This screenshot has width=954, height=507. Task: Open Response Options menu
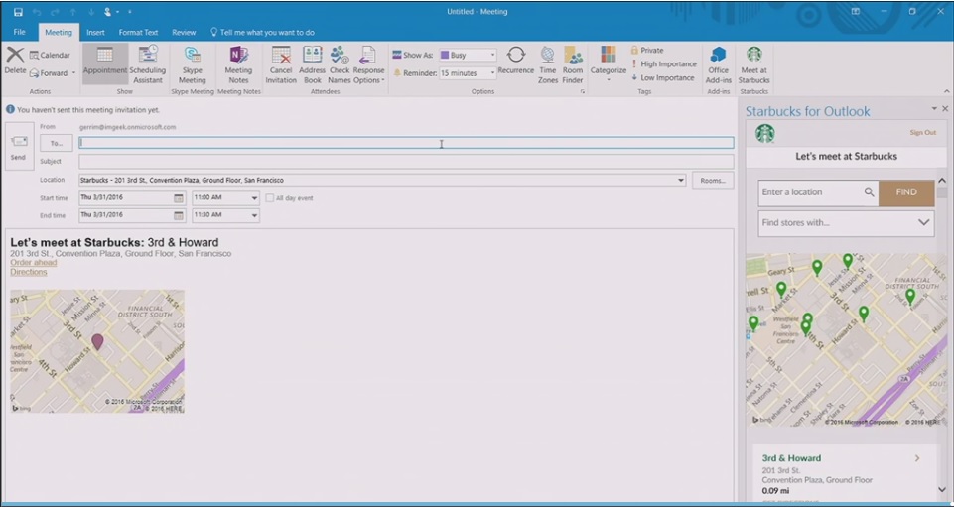point(368,63)
